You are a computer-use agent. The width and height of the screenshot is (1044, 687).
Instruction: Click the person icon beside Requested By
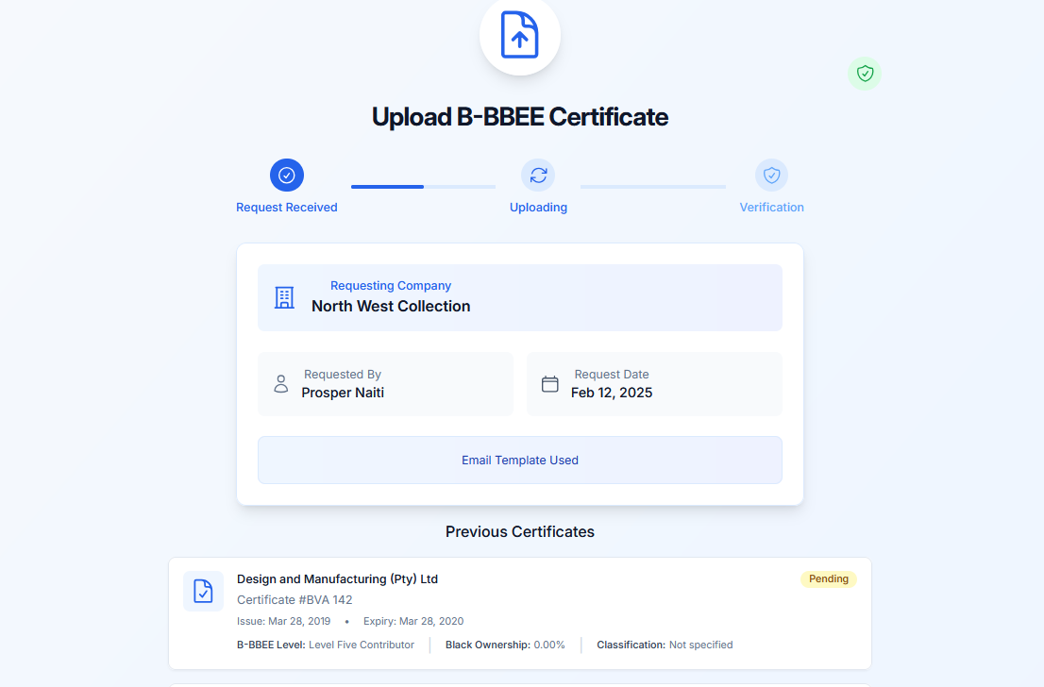pos(280,384)
